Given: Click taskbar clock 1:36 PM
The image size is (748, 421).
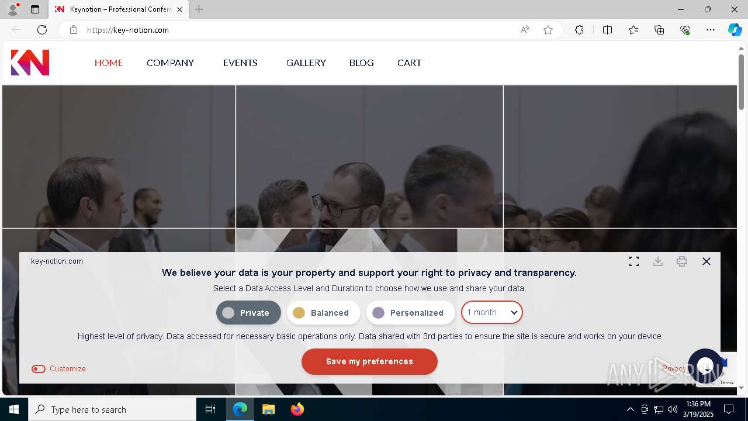Looking at the screenshot, I should 698,409.
